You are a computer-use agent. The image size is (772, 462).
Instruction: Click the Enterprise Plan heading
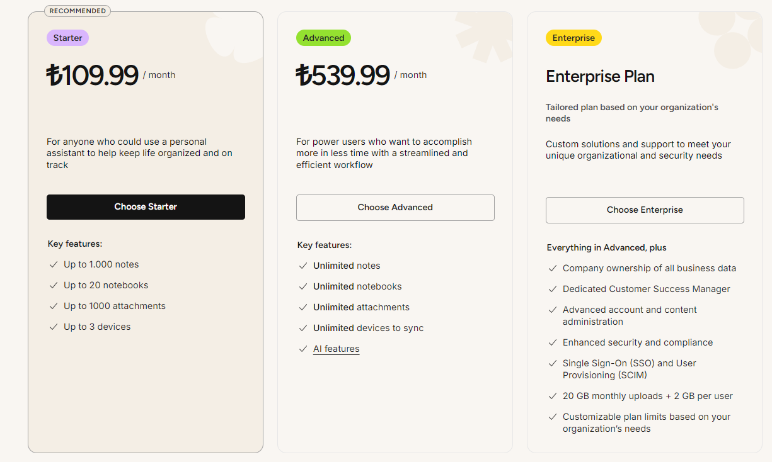point(600,77)
